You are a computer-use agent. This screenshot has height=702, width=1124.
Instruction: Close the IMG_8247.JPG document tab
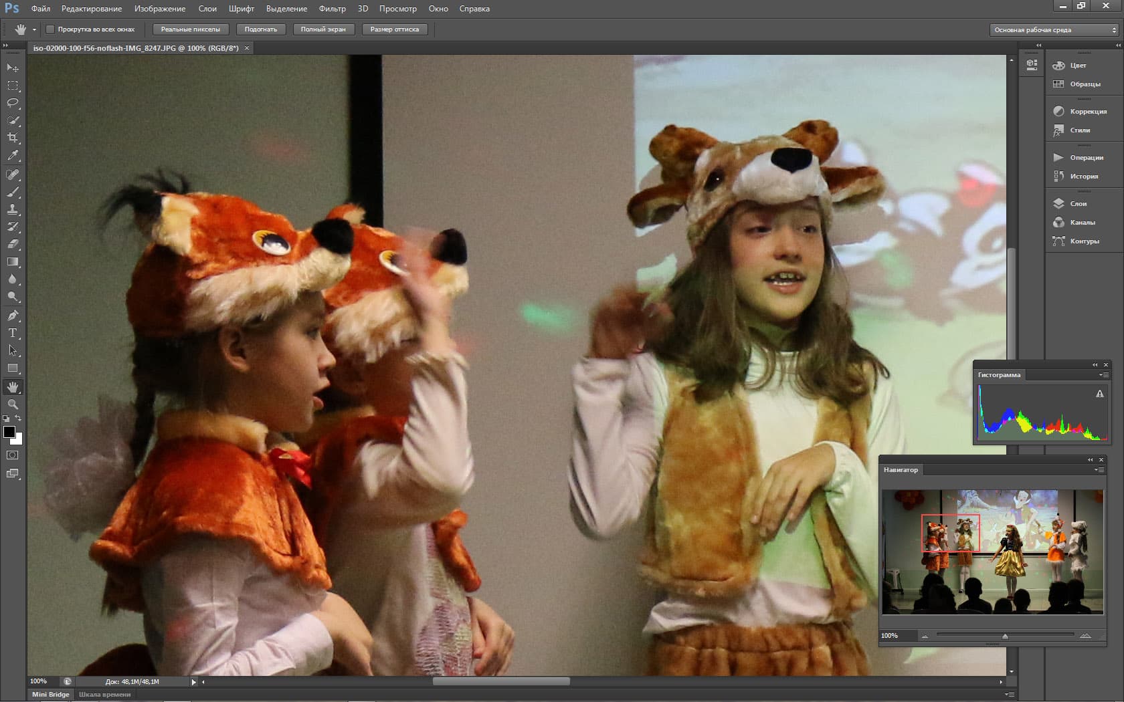(247, 48)
